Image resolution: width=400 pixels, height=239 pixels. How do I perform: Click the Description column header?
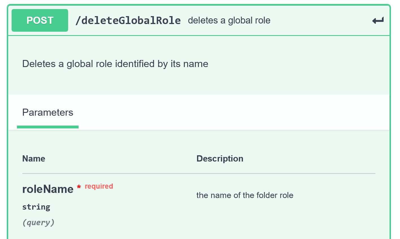click(220, 159)
